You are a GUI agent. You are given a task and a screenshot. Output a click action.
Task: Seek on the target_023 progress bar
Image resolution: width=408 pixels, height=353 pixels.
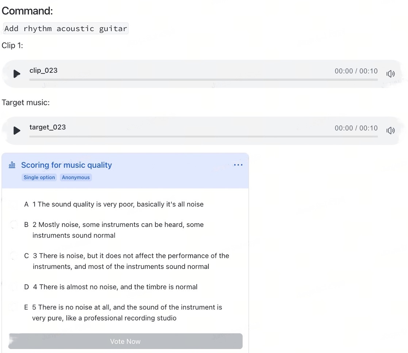click(x=203, y=136)
